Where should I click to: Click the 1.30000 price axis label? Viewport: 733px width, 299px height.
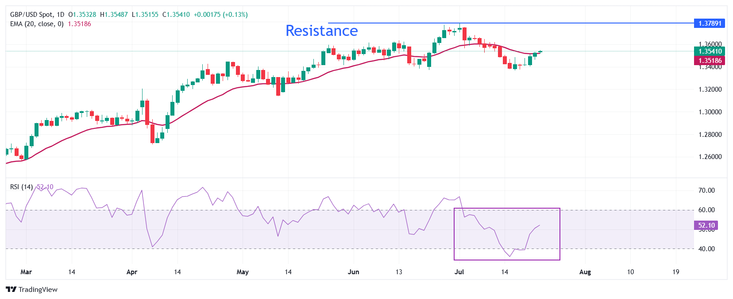pos(710,112)
